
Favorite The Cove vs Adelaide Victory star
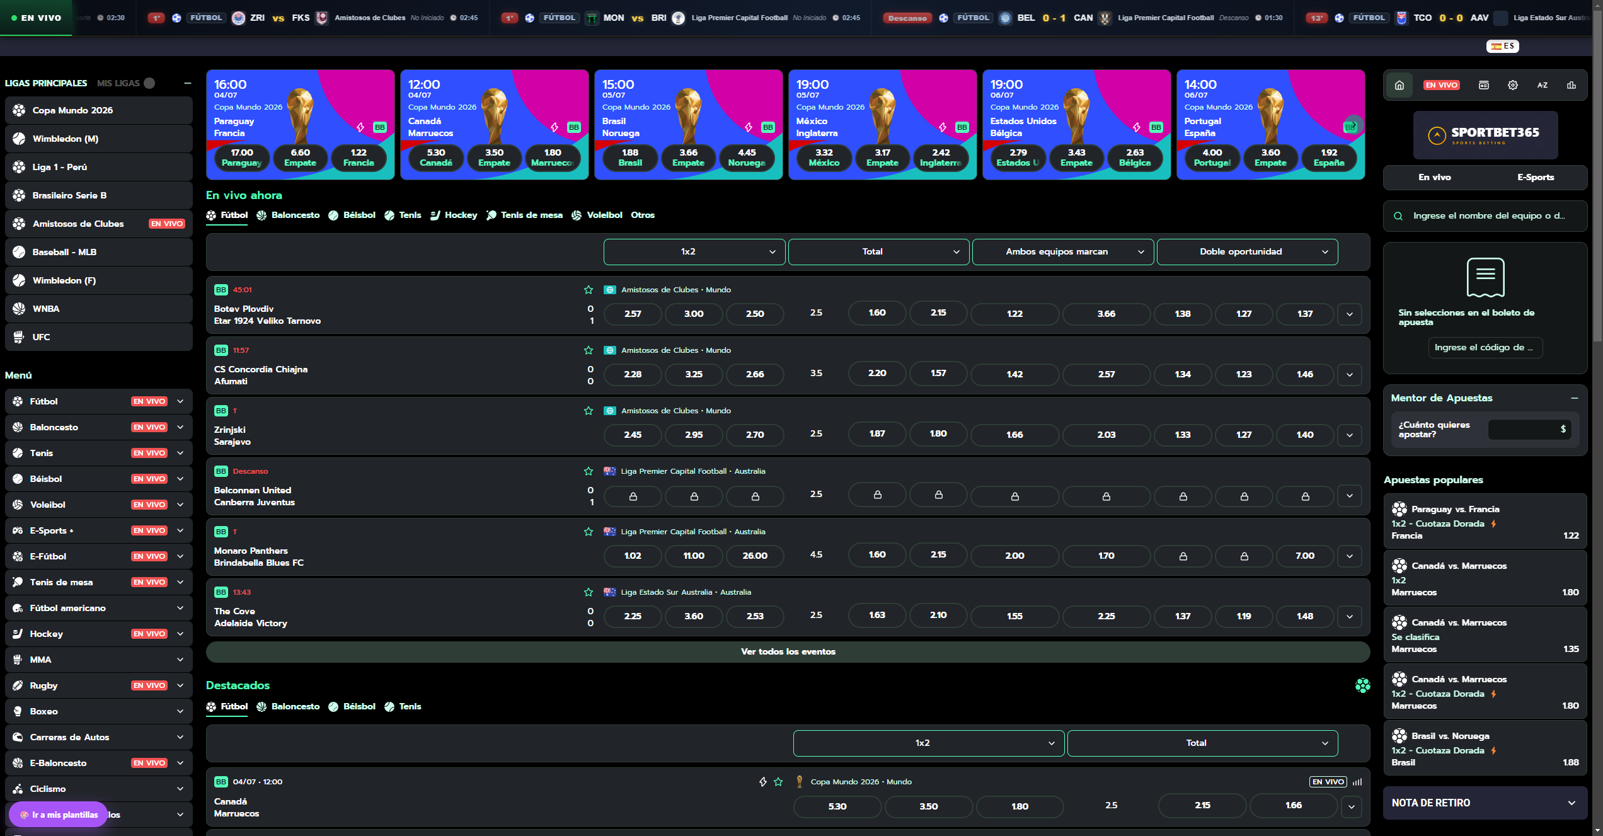click(x=589, y=592)
